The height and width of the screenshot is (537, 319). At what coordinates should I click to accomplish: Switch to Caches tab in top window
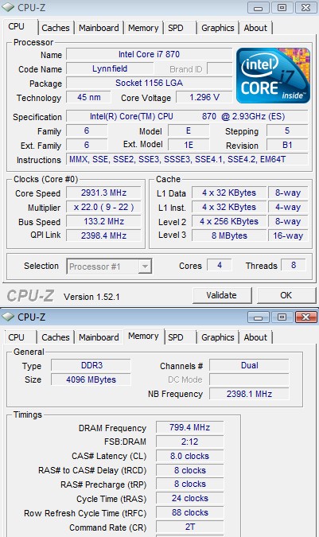pos(56,28)
